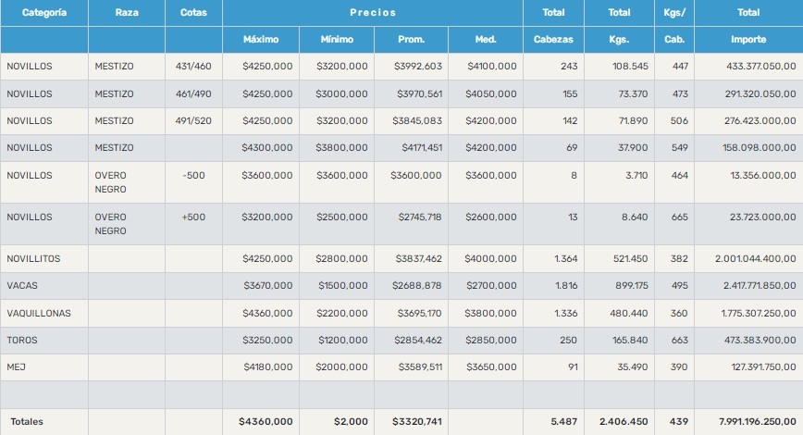This screenshot has width=803, height=435.
Task: Click the Raza column header
Action: click(127, 13)
